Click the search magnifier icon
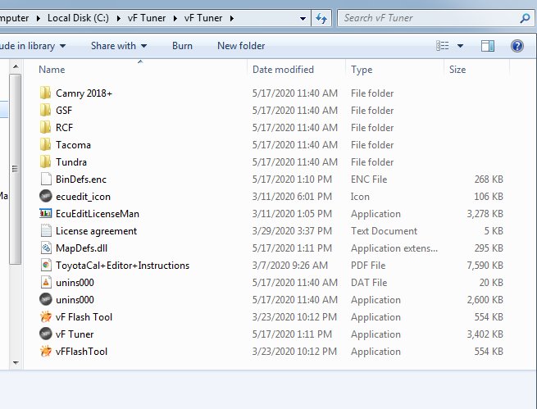Viewport: 537px width, 409px height. pyautogui.click(x=525, y=18)
